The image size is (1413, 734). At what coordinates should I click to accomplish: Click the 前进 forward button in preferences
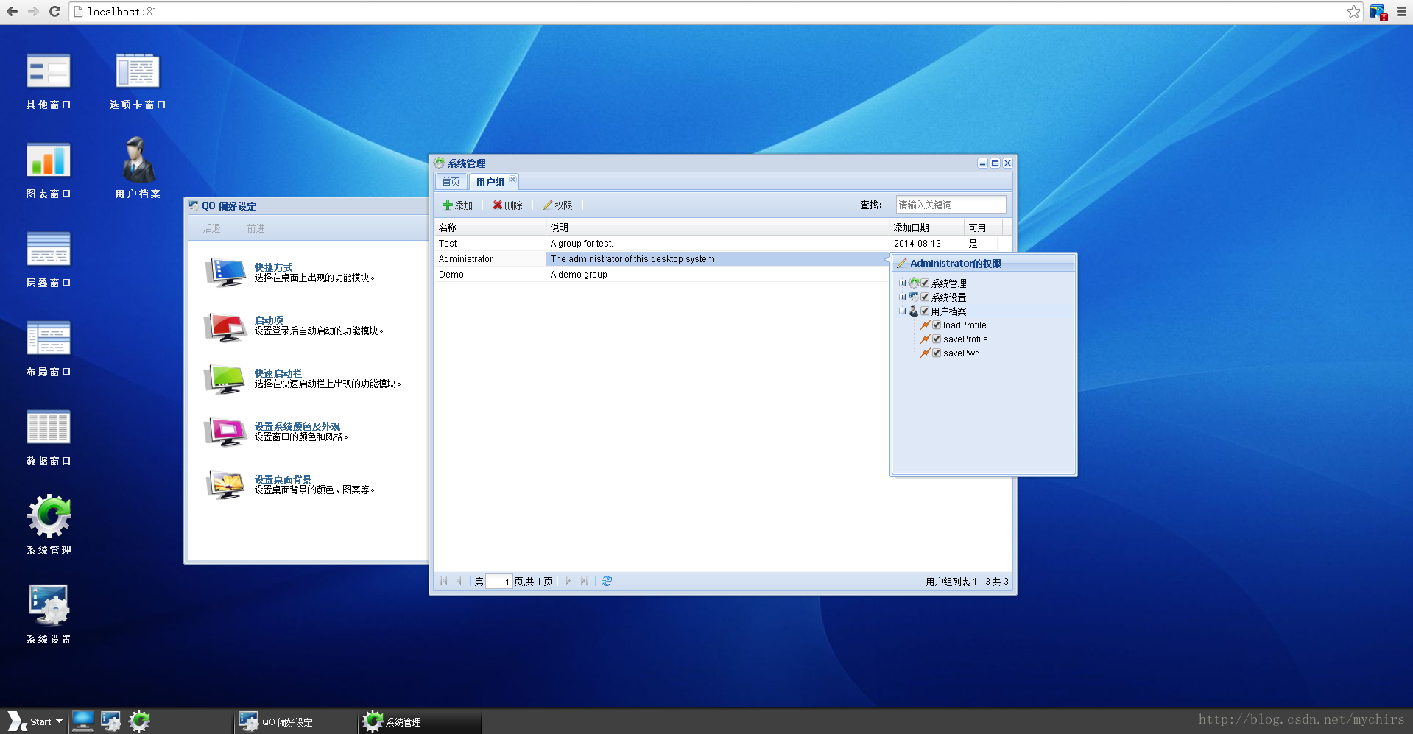[256, 228]
